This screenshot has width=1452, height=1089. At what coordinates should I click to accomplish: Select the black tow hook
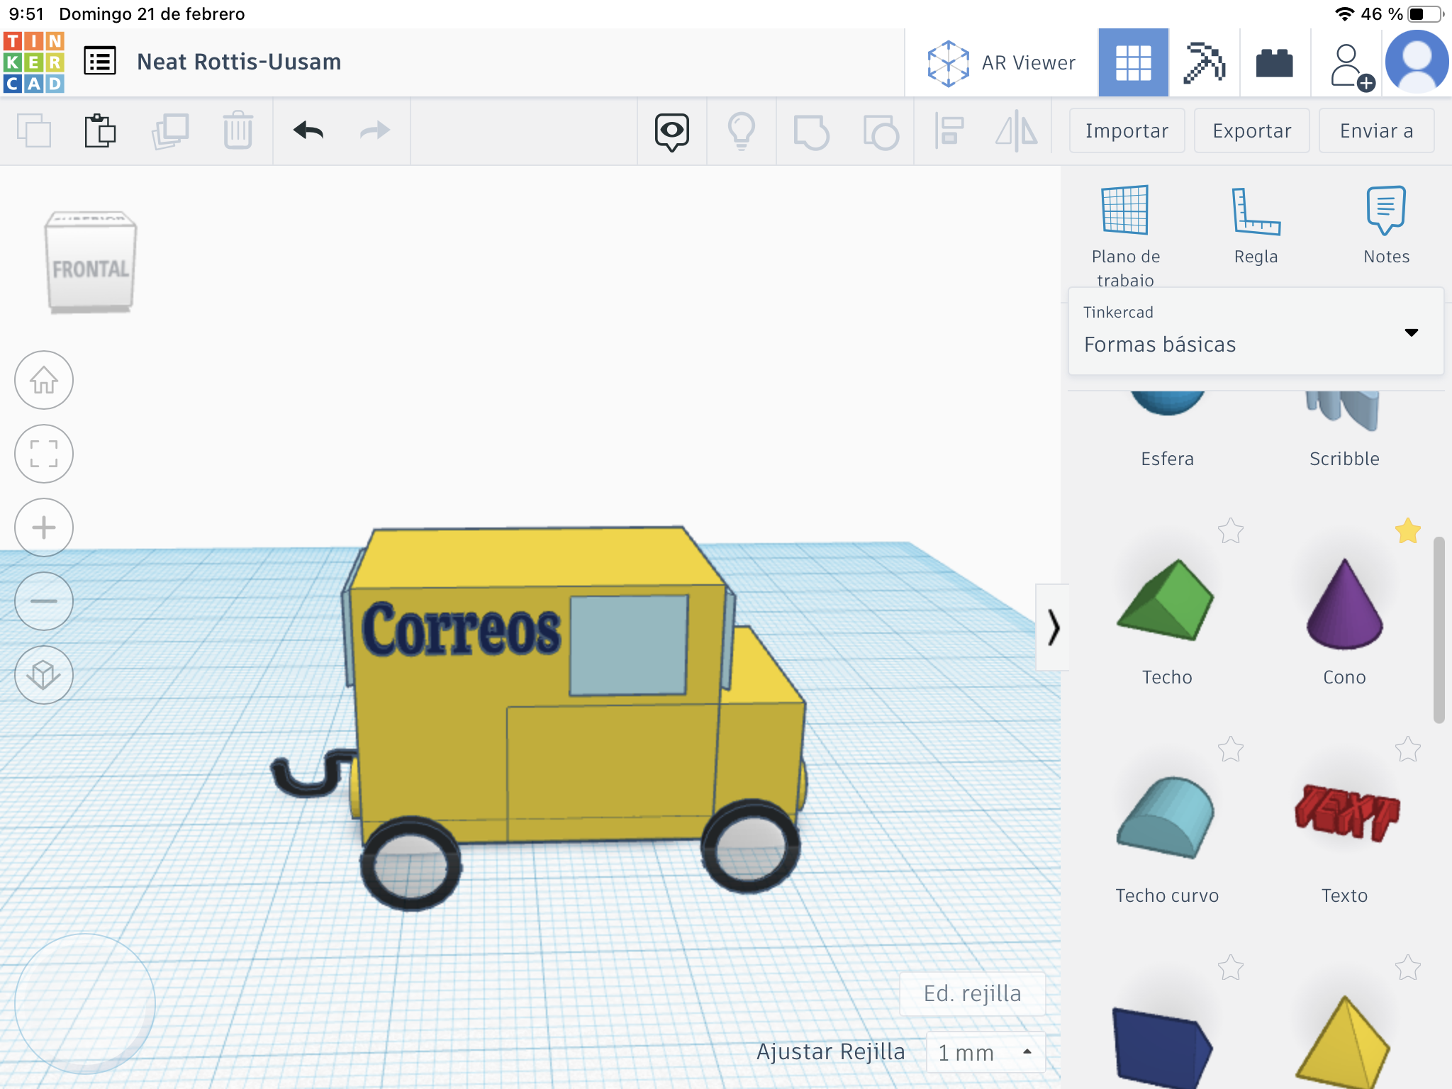tap(312, 772)
